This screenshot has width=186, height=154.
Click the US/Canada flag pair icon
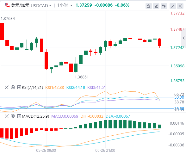[7, 5]
